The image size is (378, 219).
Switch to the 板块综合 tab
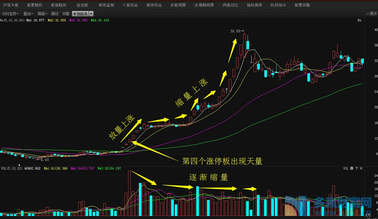(x=154, y=5)
